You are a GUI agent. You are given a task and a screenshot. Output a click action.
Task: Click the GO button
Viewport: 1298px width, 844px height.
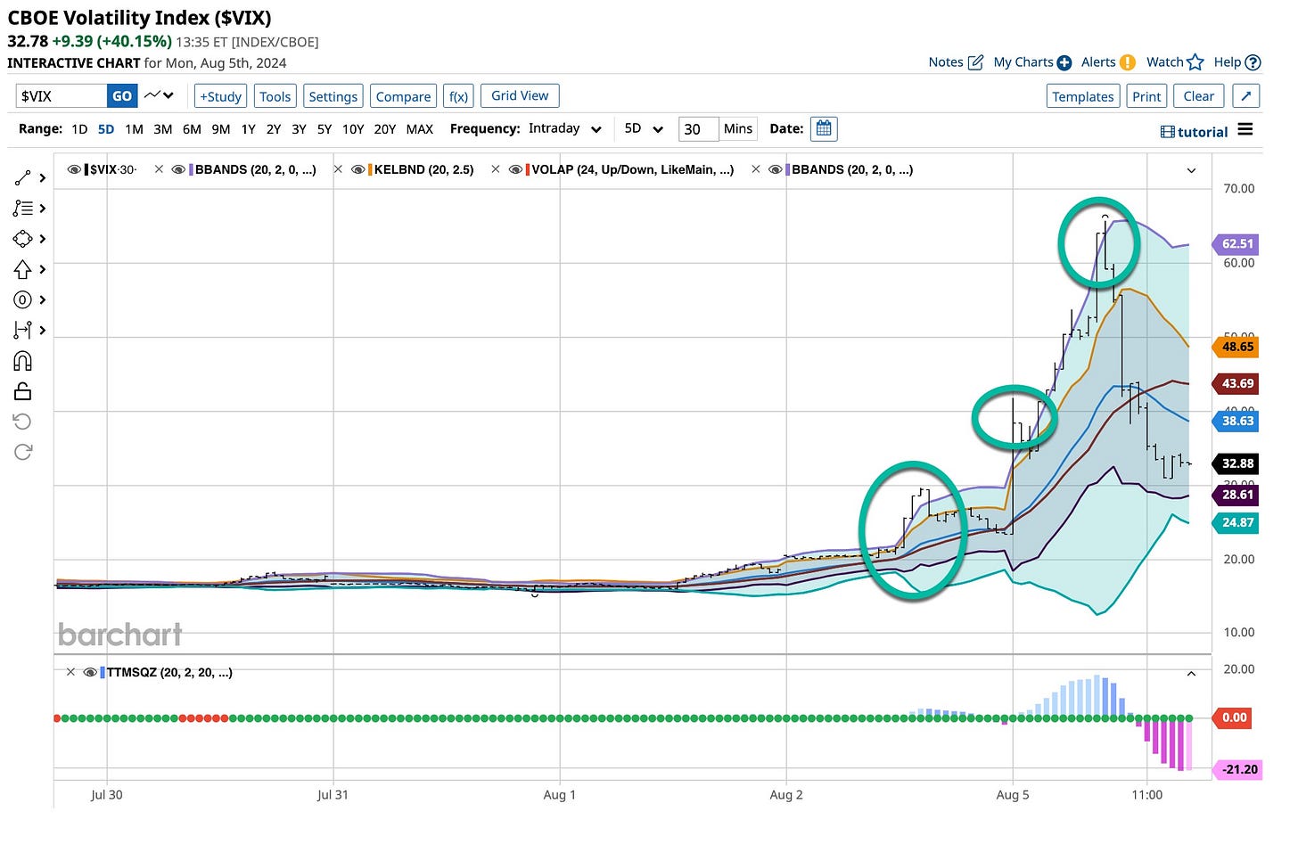pyautogui.click(x=122, y=96)
